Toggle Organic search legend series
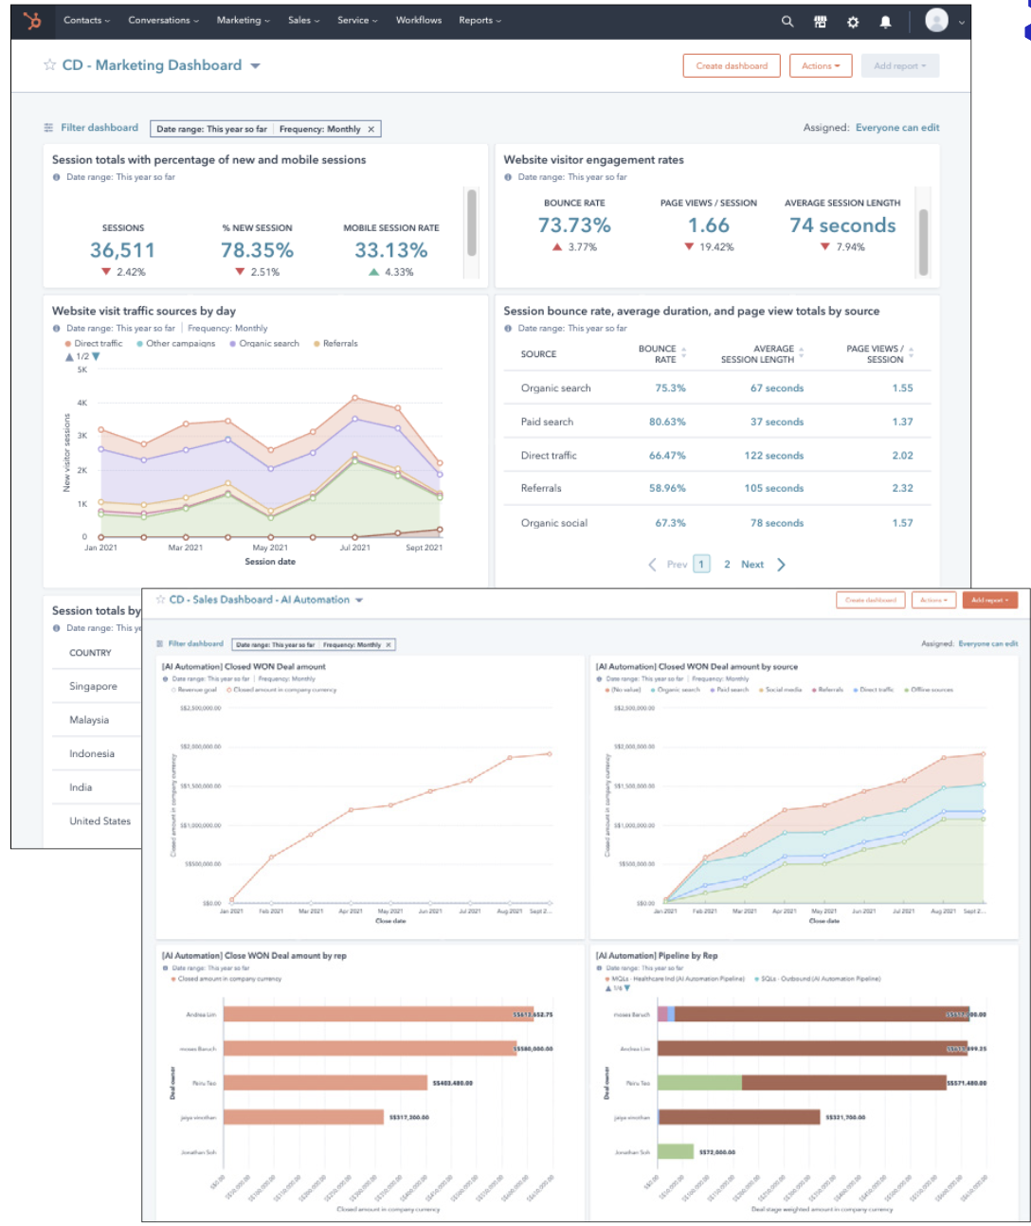1031x1226 pixels. point(268,343)
